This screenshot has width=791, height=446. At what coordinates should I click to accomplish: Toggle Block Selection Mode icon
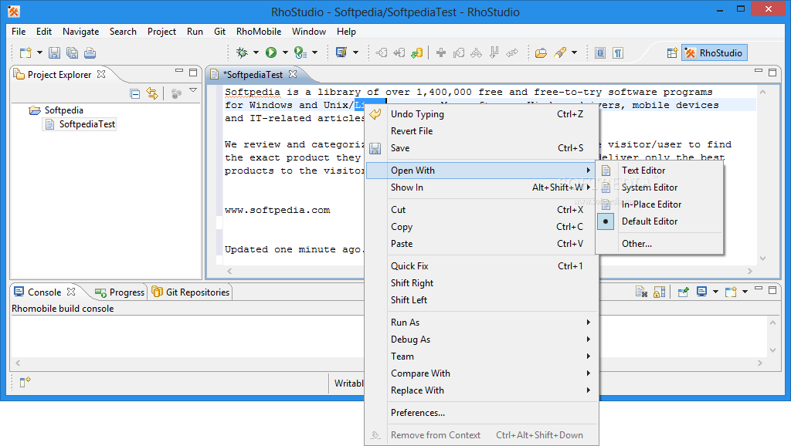click(600, 52)
